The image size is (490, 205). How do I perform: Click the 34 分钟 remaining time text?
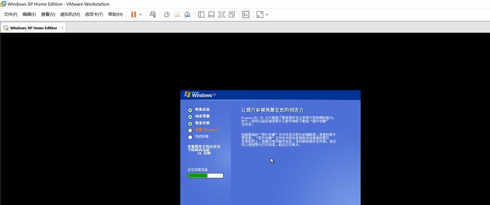point(204,153)
